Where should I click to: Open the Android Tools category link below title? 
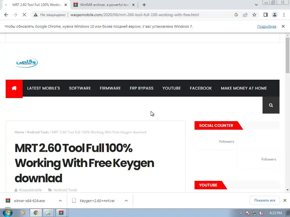65,190
